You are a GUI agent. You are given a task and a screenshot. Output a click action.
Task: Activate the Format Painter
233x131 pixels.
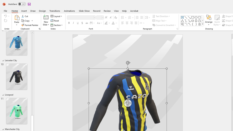[x=30, y=25]
